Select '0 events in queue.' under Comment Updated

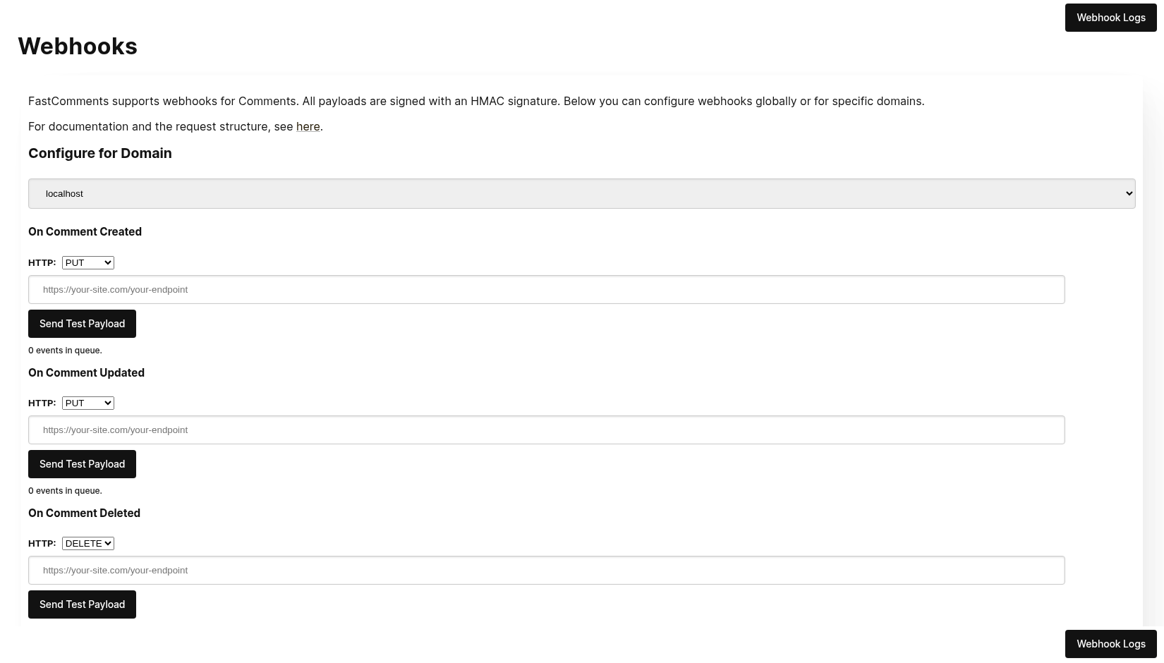click(65, 491)
